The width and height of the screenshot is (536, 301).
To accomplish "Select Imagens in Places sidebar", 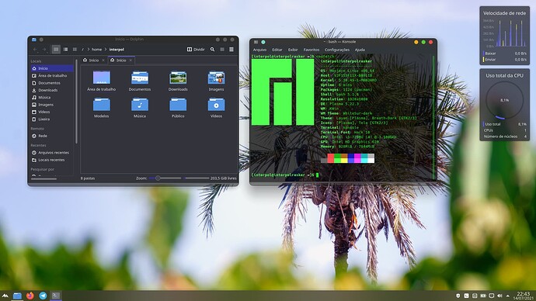I will [x=52, y=105].
